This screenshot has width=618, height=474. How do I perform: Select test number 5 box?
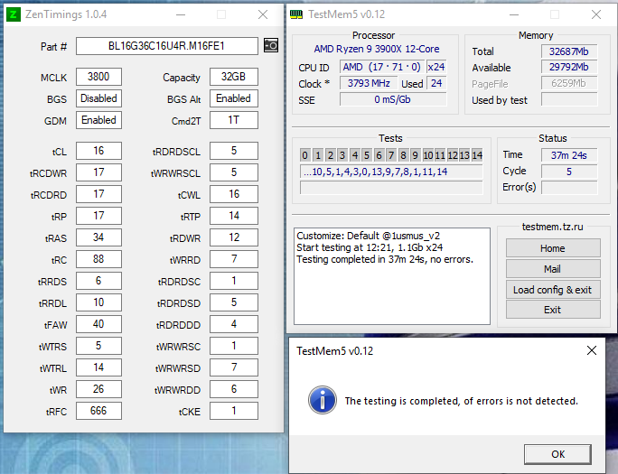[x=367, y=155]
